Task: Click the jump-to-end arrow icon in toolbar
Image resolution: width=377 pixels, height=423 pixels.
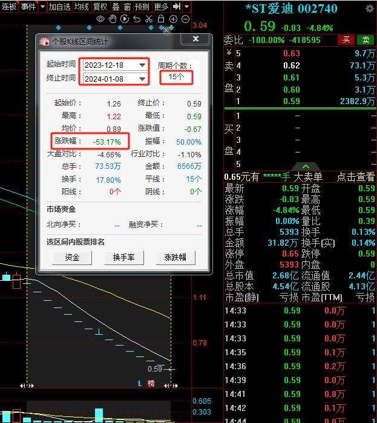Action: click(177, 6)
